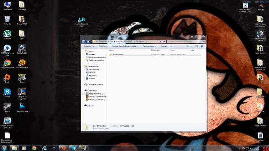Select the Mes Vidéos folder on desktop
The height and width of the screenshot is (151, 269).
[x=260, y=49]
